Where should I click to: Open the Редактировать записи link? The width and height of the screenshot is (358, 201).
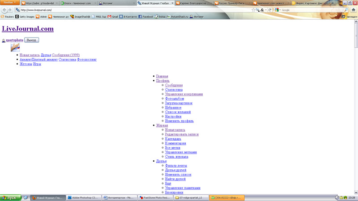click(182, 134)
